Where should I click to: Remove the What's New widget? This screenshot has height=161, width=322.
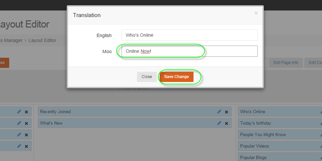pos(226,123)
